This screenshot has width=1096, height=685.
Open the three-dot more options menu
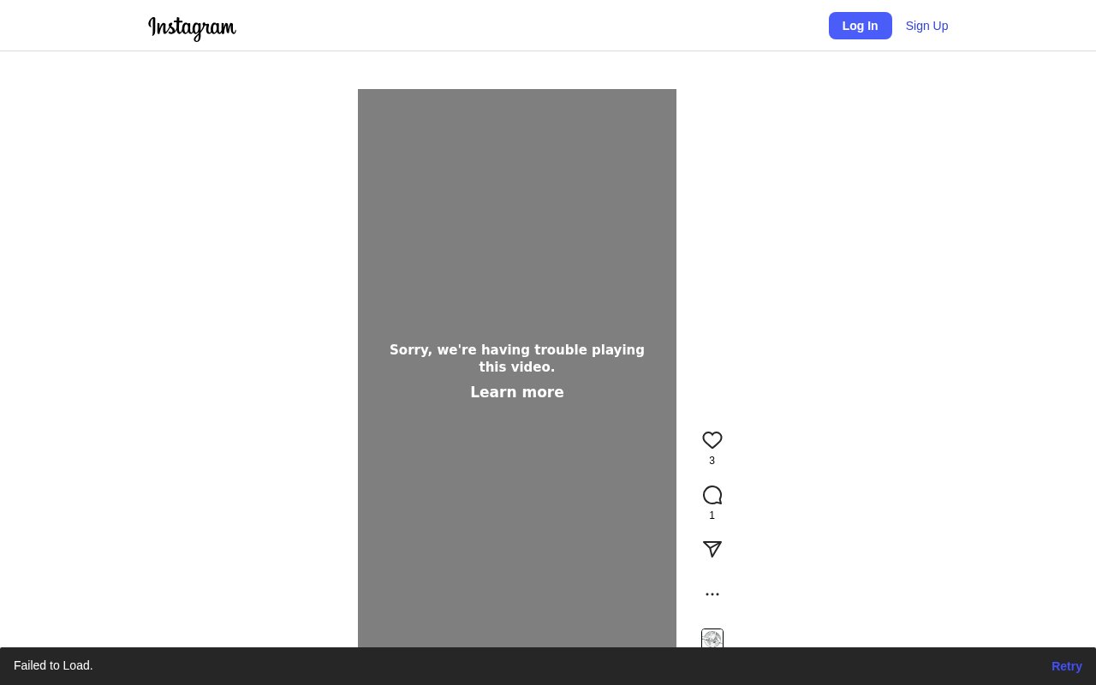click(712, 593)
